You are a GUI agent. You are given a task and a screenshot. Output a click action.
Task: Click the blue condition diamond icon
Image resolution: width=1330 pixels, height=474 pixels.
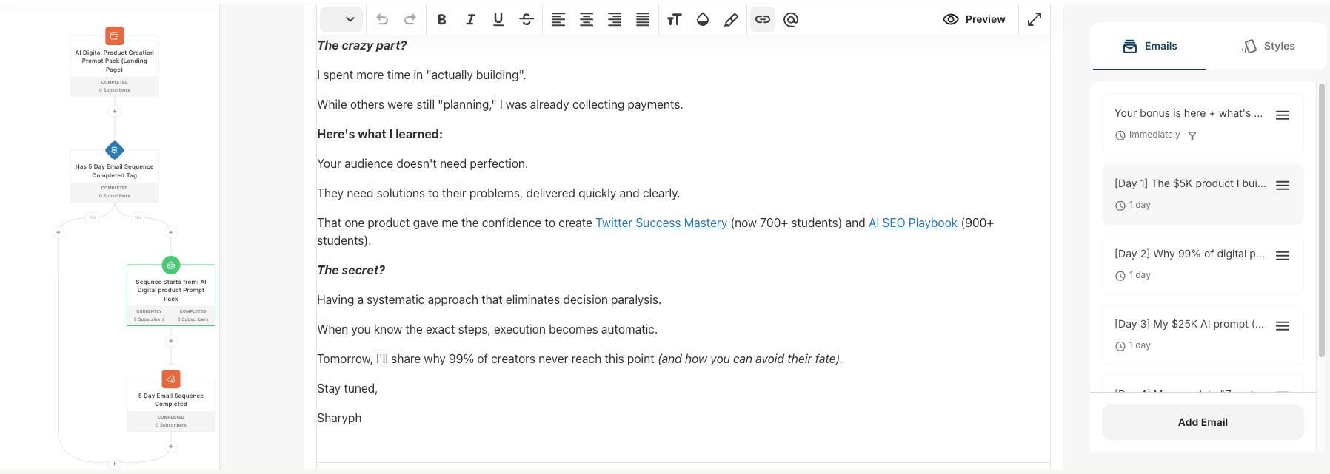pos(114,150)
